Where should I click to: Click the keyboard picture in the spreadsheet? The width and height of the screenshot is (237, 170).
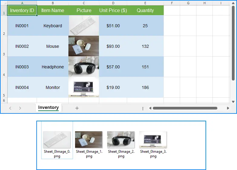(x=84, y=25)
